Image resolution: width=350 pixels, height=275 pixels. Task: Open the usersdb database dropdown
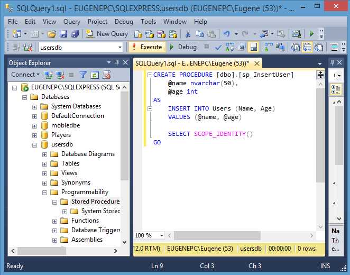(x=120, y=47)
